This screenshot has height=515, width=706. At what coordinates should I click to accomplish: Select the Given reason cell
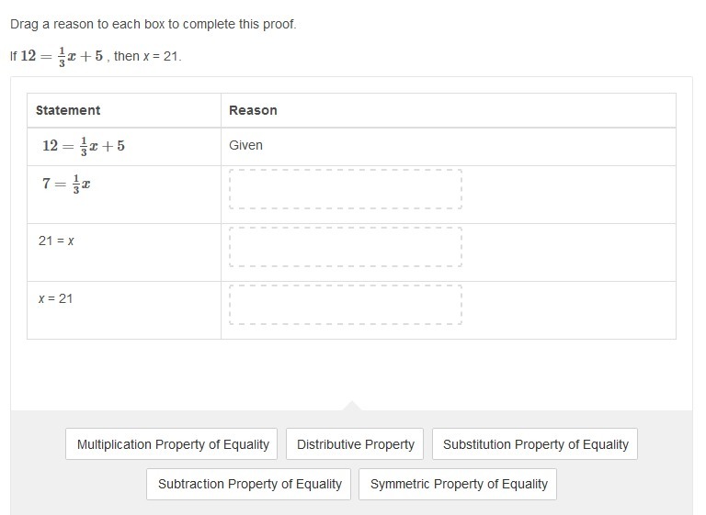click(x=449, y=147)
